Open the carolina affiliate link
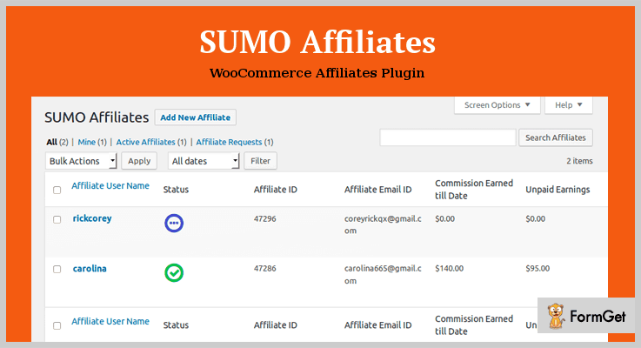Image resolution: width=641 pixels, height=348 pixels. pos(90,269)
